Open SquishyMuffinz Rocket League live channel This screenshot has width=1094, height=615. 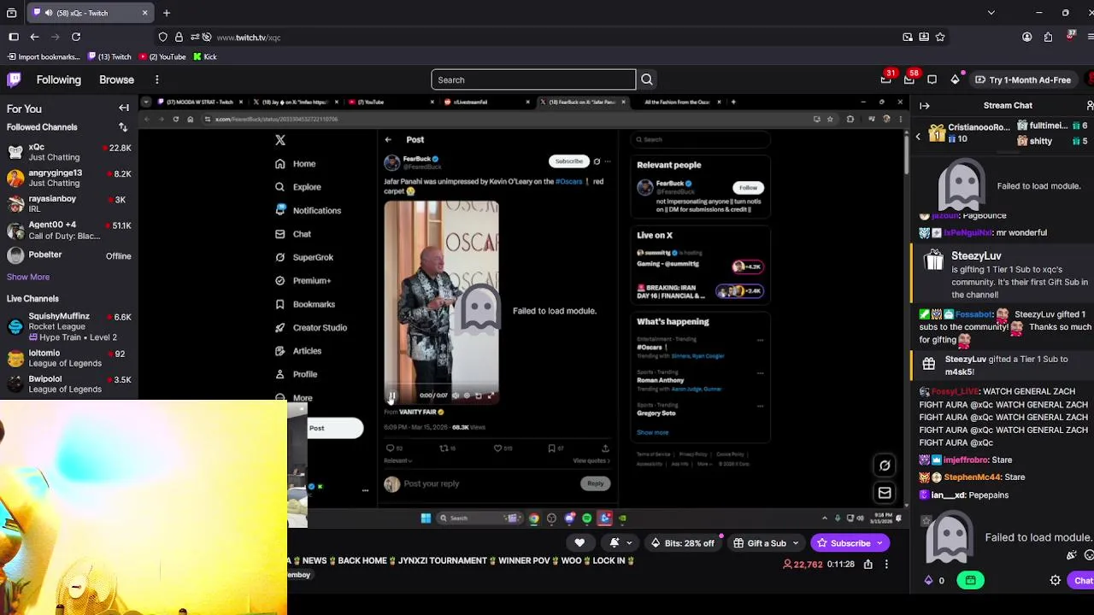[68, 326]
